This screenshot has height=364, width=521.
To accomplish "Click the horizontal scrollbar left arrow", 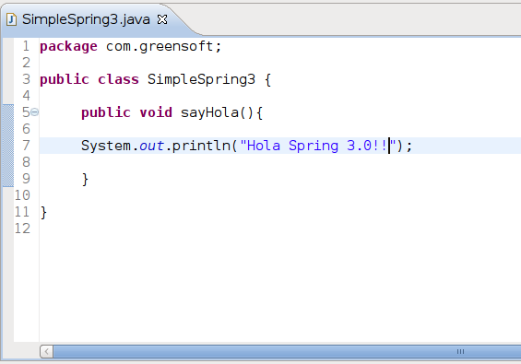I will pos(46,351).
